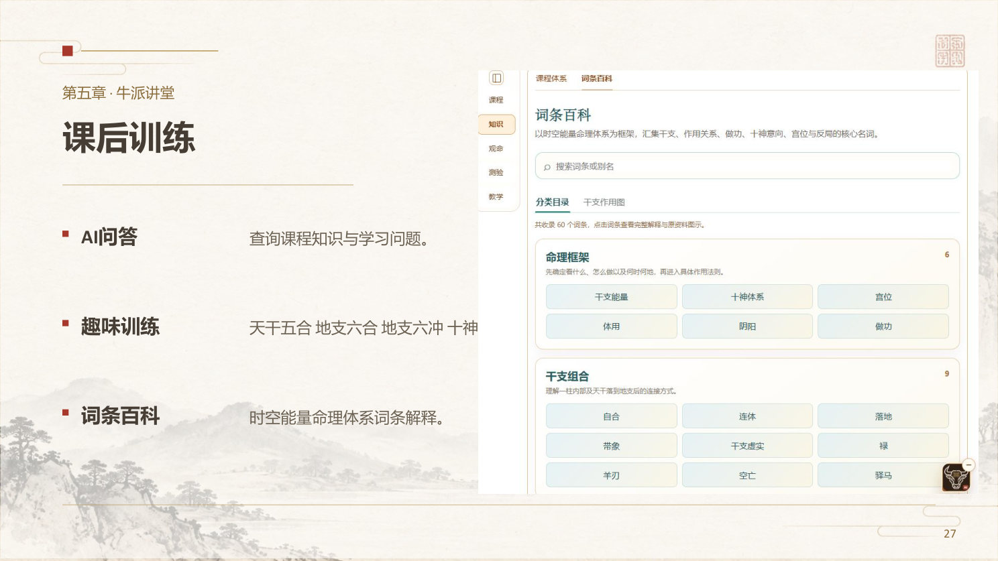Viewport: 998px width, 561px height.
Task: Click the 趣味训练 bullet heading
Action: coord(120,327)
